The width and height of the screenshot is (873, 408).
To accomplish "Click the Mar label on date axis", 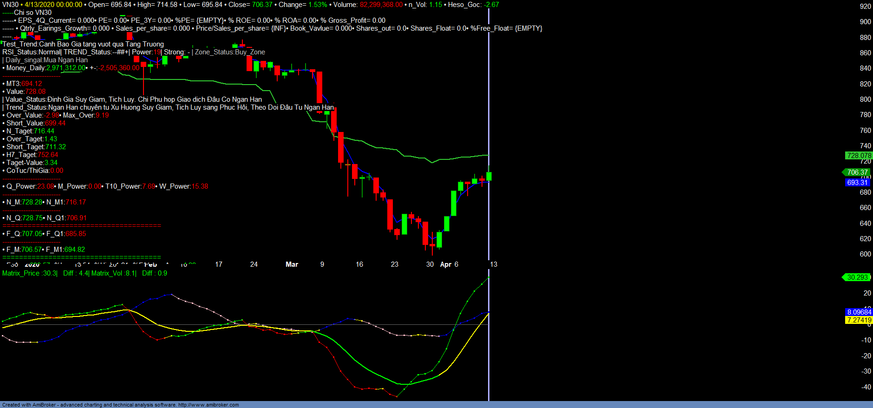I will (292, 264).
